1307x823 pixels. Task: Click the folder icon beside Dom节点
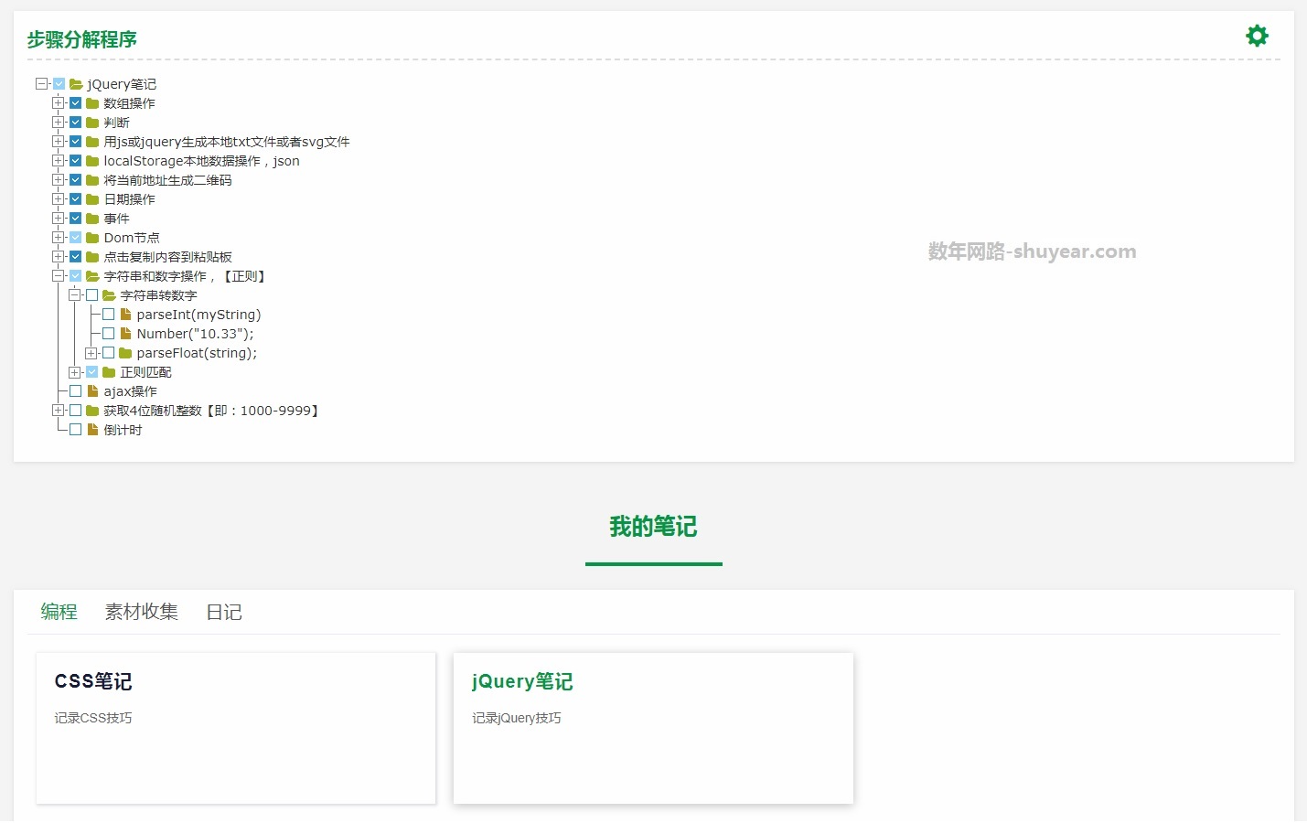click(91, 237)
